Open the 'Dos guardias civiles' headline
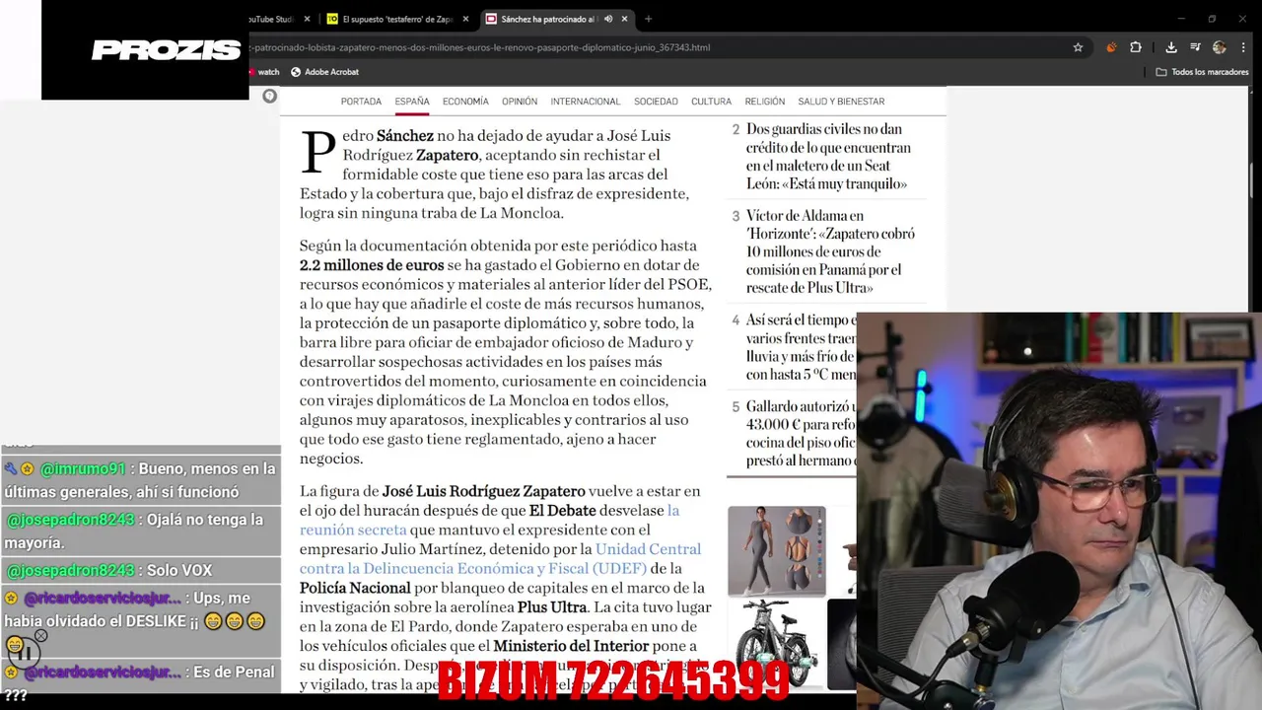 [828, 157]
